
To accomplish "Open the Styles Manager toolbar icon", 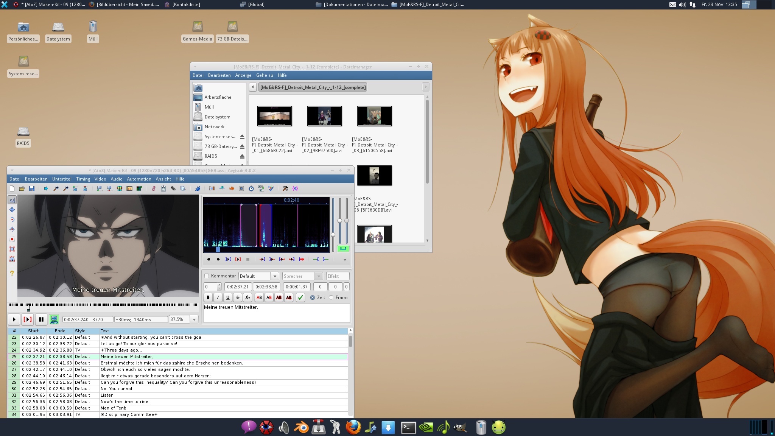I will pyautogui.click(x=154, y=188).
